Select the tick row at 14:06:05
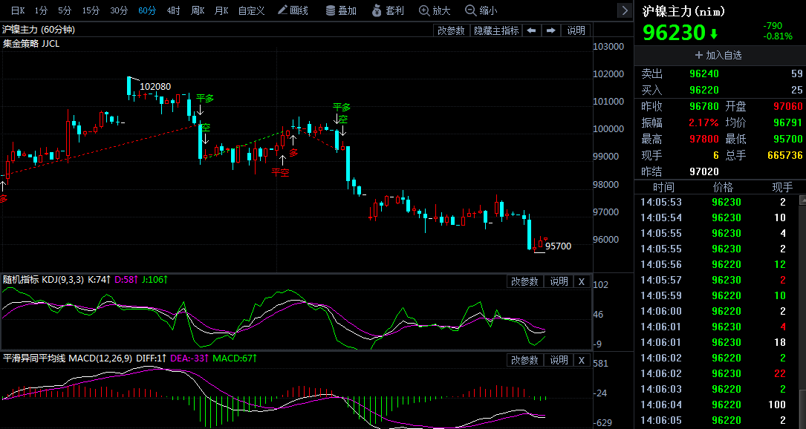This screenshot has height=429, width=806. coord(716,420)
